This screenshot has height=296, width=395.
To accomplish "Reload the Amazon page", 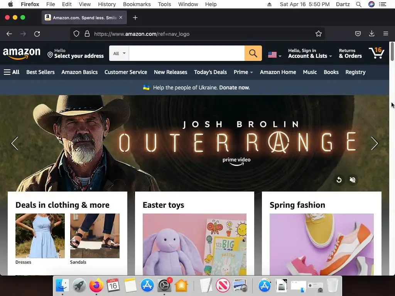I will (x=37, y=34).
